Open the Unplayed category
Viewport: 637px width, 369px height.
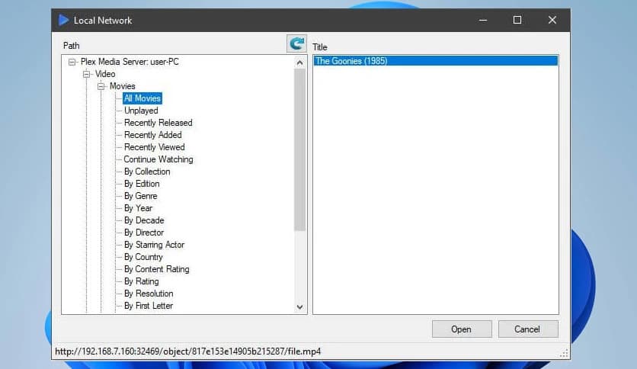pyautogui.click(x=141, y=111)
